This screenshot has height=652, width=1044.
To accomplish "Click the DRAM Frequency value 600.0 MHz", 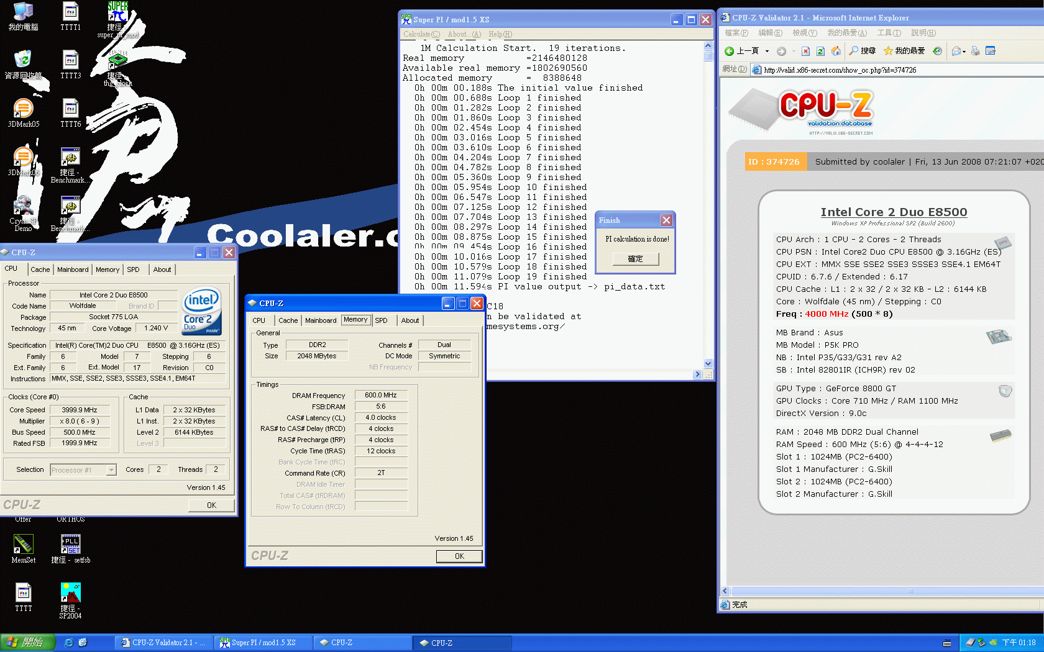I will [x=381, y=395].
